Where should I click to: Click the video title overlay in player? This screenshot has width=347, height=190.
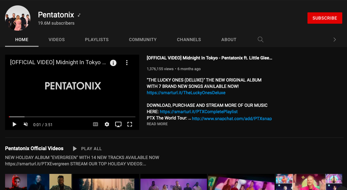coord(58,62)
